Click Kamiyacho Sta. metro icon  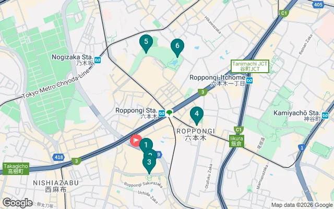pos(325,115)
